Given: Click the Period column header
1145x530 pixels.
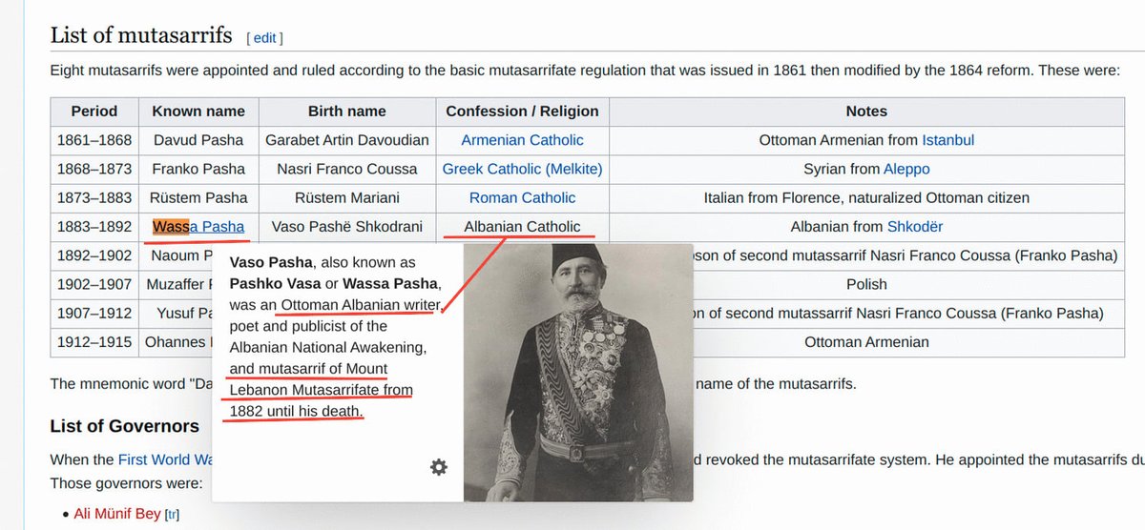Looking at the screenshot, I should [x=94, y=111].
